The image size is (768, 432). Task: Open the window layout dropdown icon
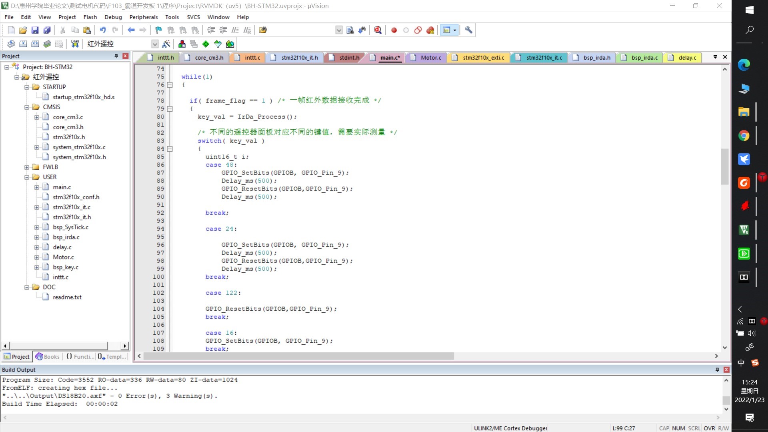[455, 30]
